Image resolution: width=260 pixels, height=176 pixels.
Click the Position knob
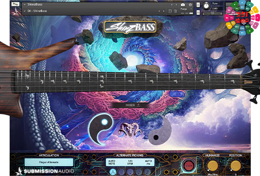click(x=236, y=165)
